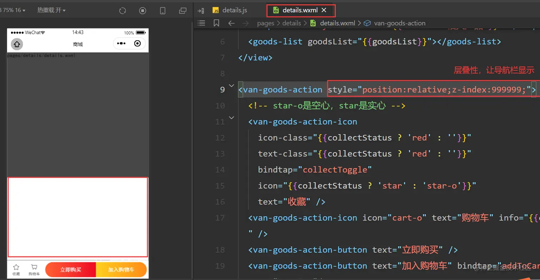
Task: Click the bookmark icon in breadcrumb bar
Action: click(x=216, y=23)
